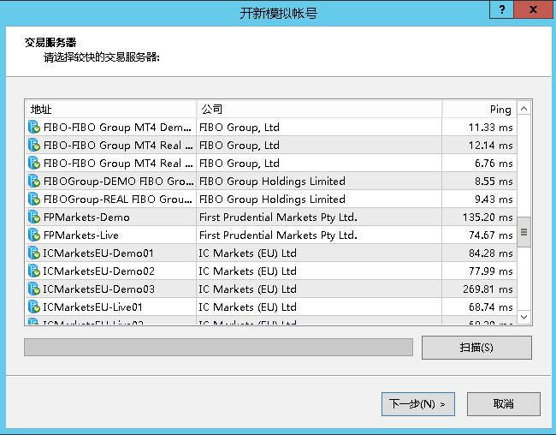Click the 77.99 ms ping value
The width and height of the screenshot is (556, 435).
(x=491, y=271)
